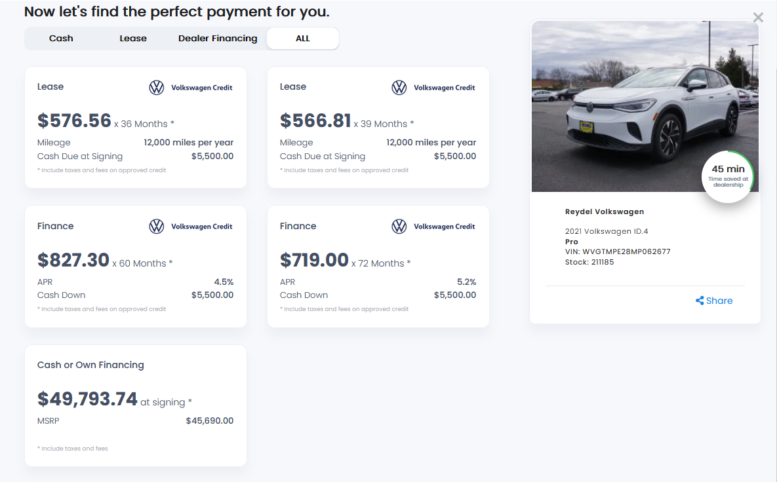
Task: Click the 45 min time saved badge
Action: 728,177
